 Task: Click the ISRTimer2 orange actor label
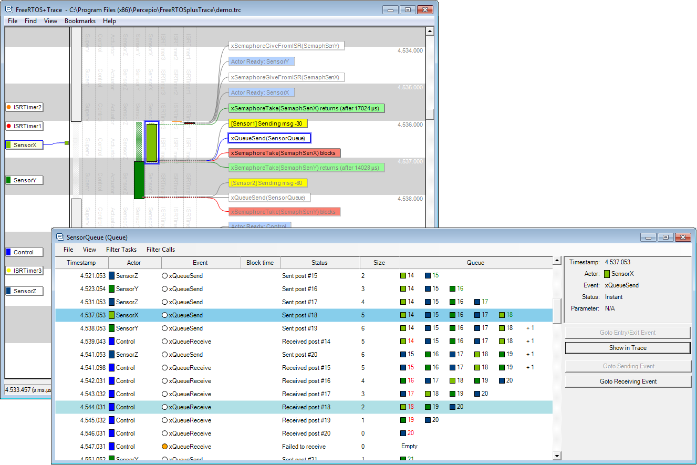click(24, 107)
